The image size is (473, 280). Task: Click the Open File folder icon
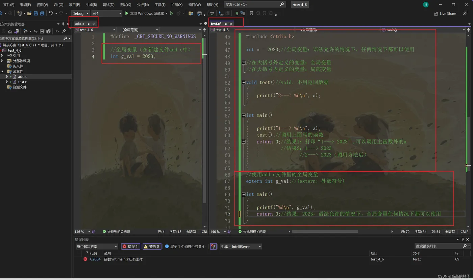point(29,14)
